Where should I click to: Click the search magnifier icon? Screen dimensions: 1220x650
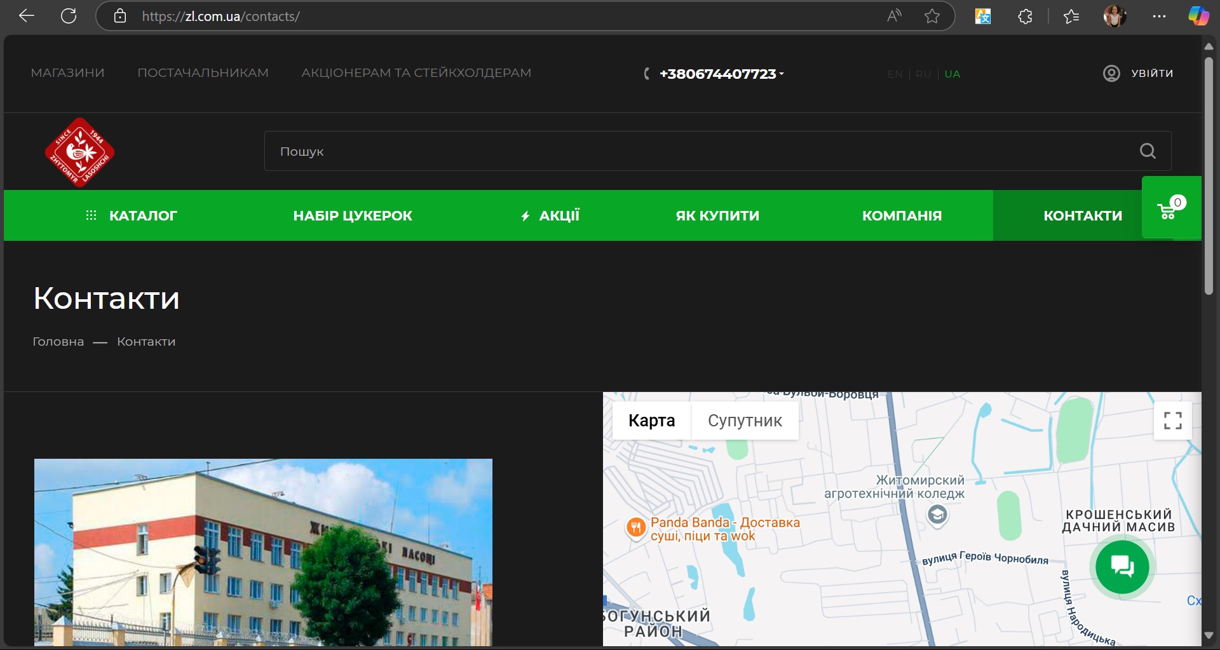(x=1147, y=151)
